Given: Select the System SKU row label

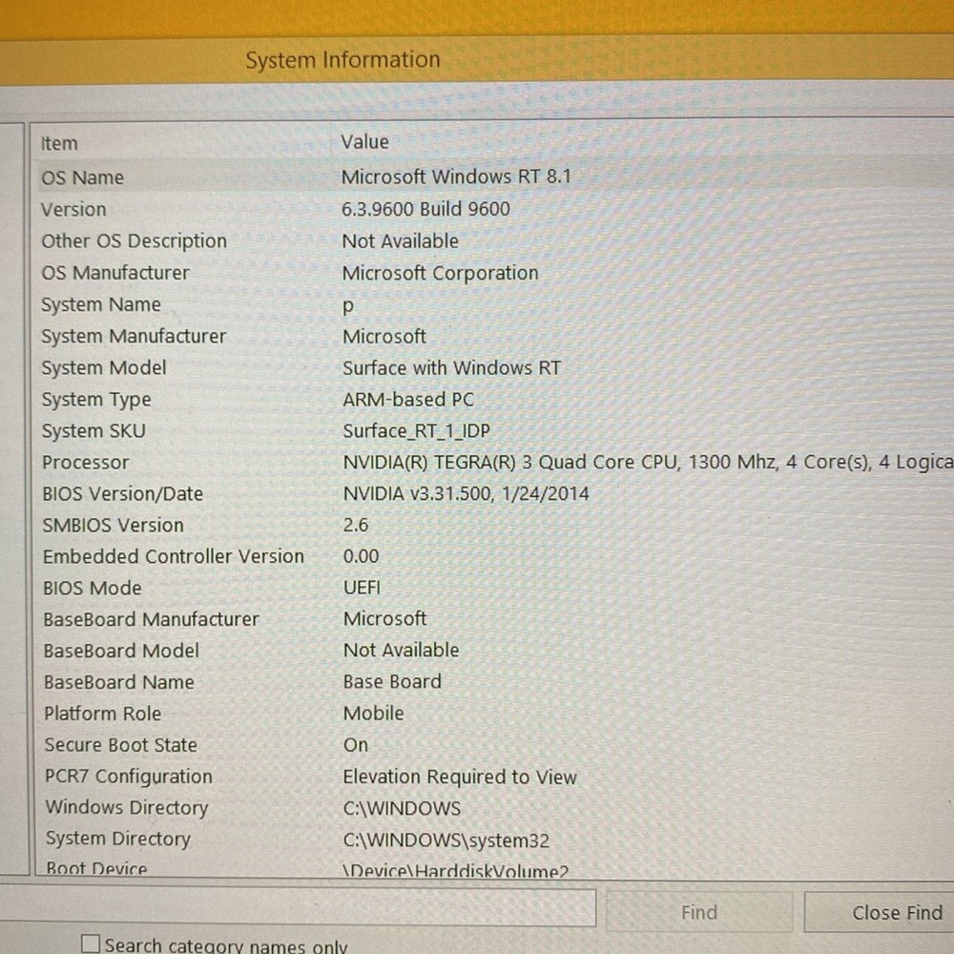Looking at the screenshot, I should tap(93, 431).
